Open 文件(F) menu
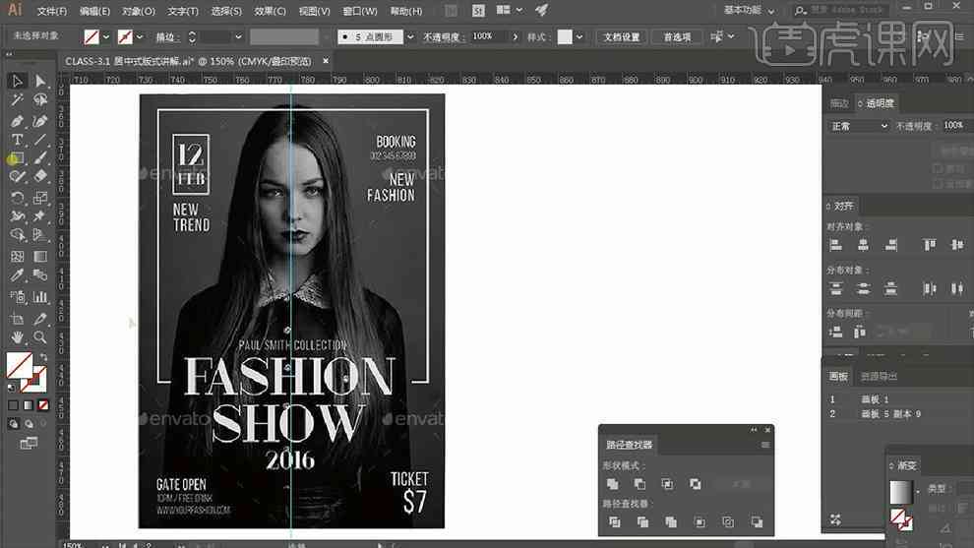 pos(51,11)
